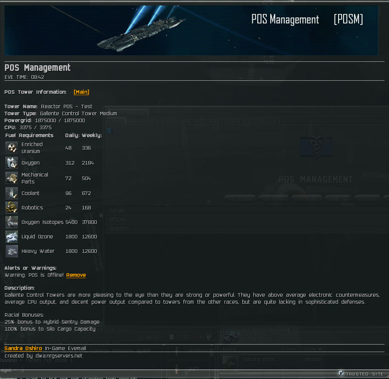Click the Enriched Uranium fuel icon

click(x=12, y=148)
